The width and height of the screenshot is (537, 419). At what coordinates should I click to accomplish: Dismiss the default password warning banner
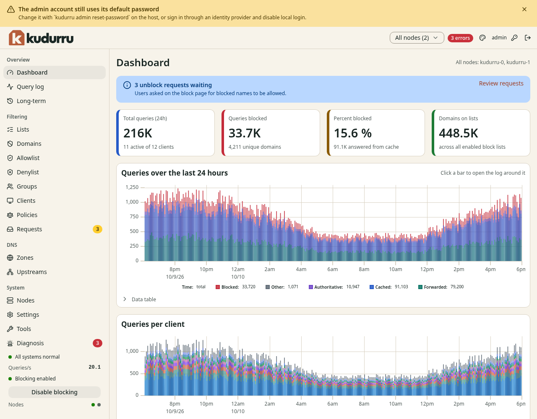tap(524, 9)
